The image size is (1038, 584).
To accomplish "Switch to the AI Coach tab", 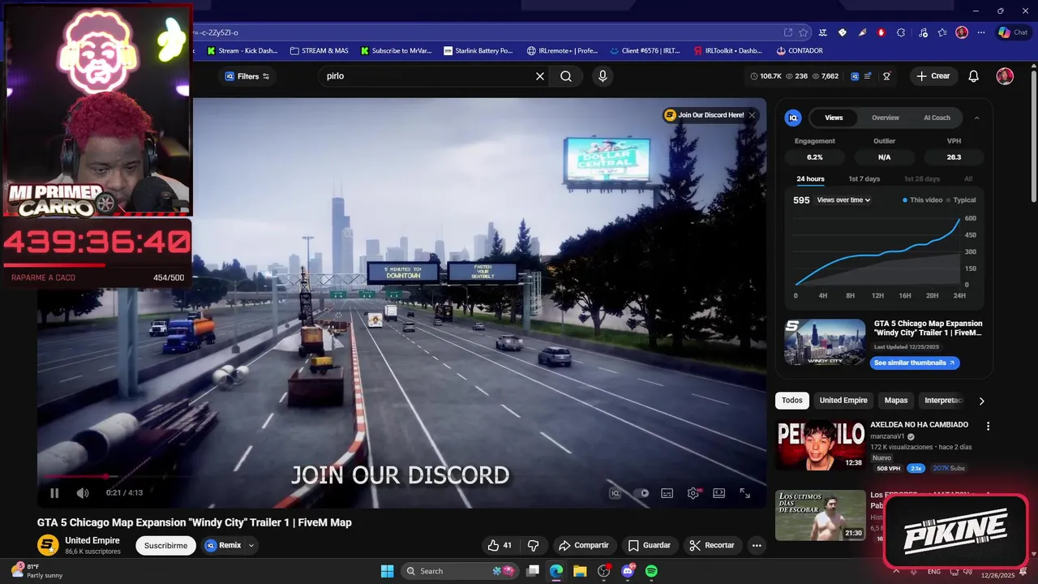I will (937, 118).
